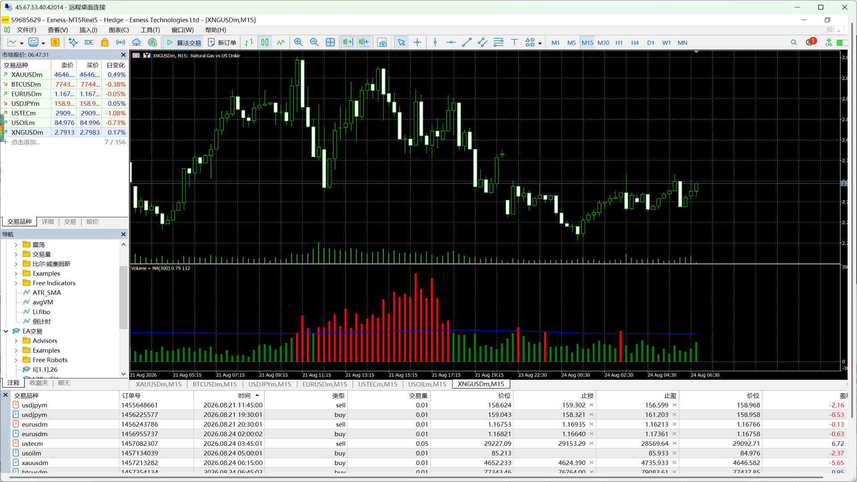Take a chart screenshot camera icon
857x482 pixels.
(382, 43)
